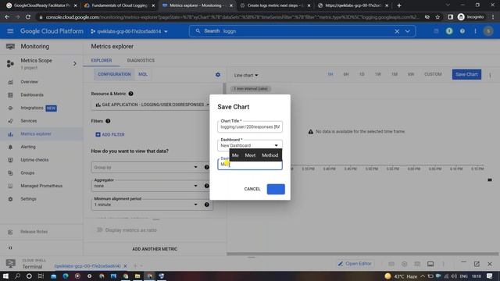The image size is (500, 281).
Task: Click the Metrics Scope sidebar icon
Action: [x=10, y=64]
